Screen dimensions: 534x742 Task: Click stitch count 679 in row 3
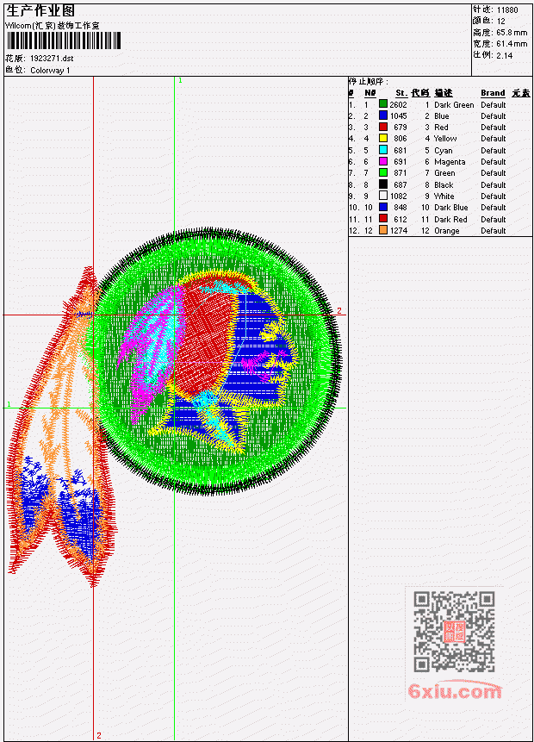[400, 128]
